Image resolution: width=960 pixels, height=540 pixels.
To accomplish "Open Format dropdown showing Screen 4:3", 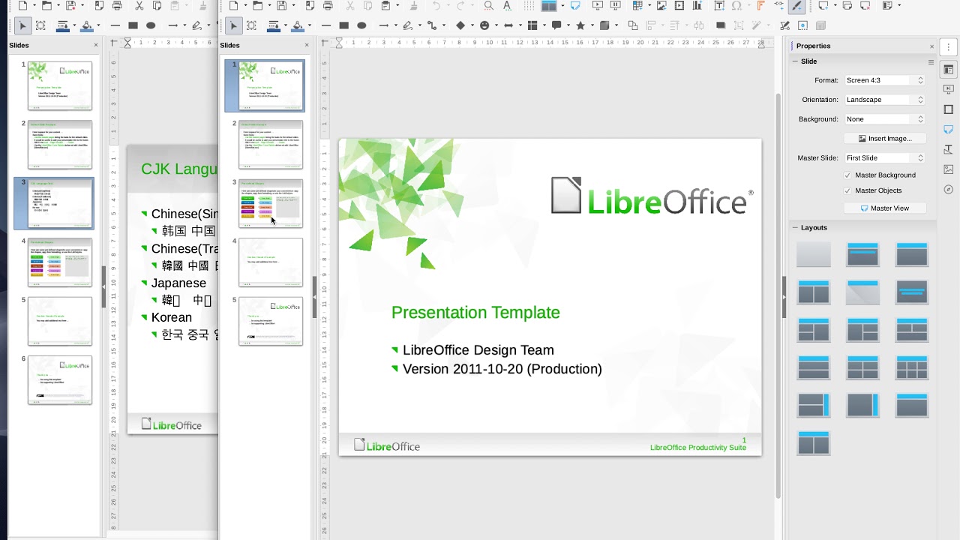I will (x=885, y=80).
